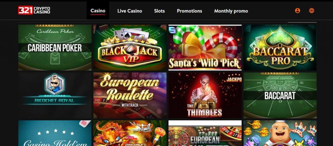Launch the Caribbean Poker game
The width and height of the screenshot is (333, 146).
55,48
